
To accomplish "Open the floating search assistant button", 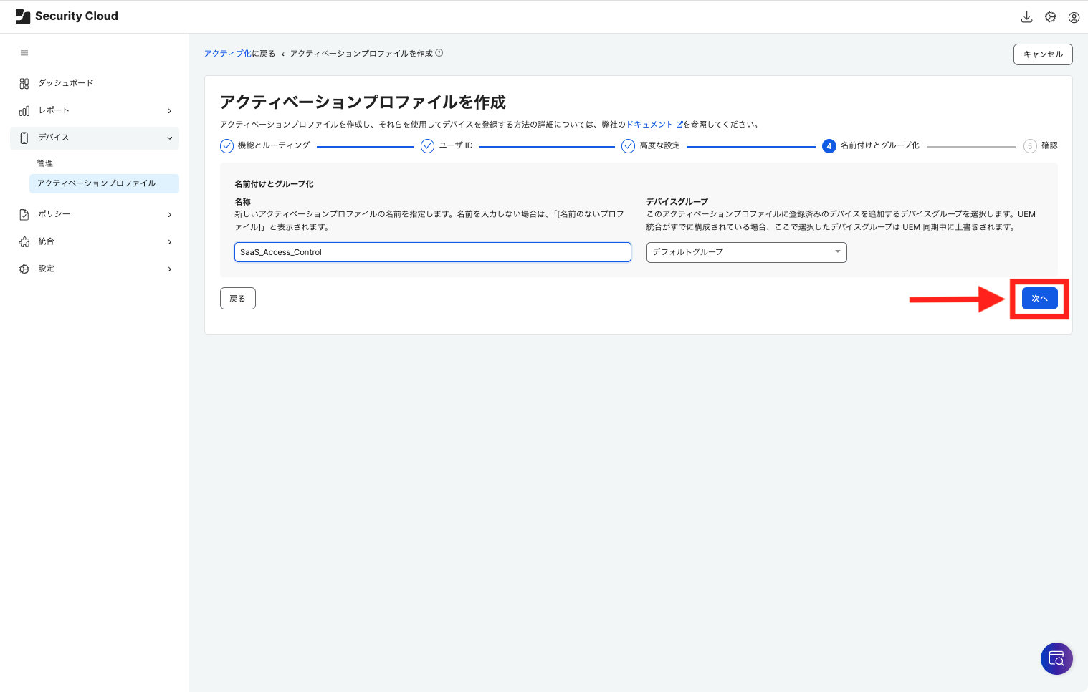I will click(1056, 658).
